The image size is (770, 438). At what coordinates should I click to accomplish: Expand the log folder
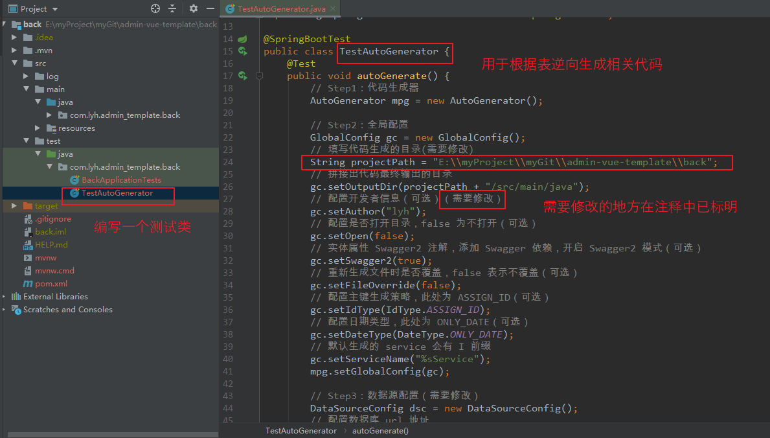[x=26, y=76]
